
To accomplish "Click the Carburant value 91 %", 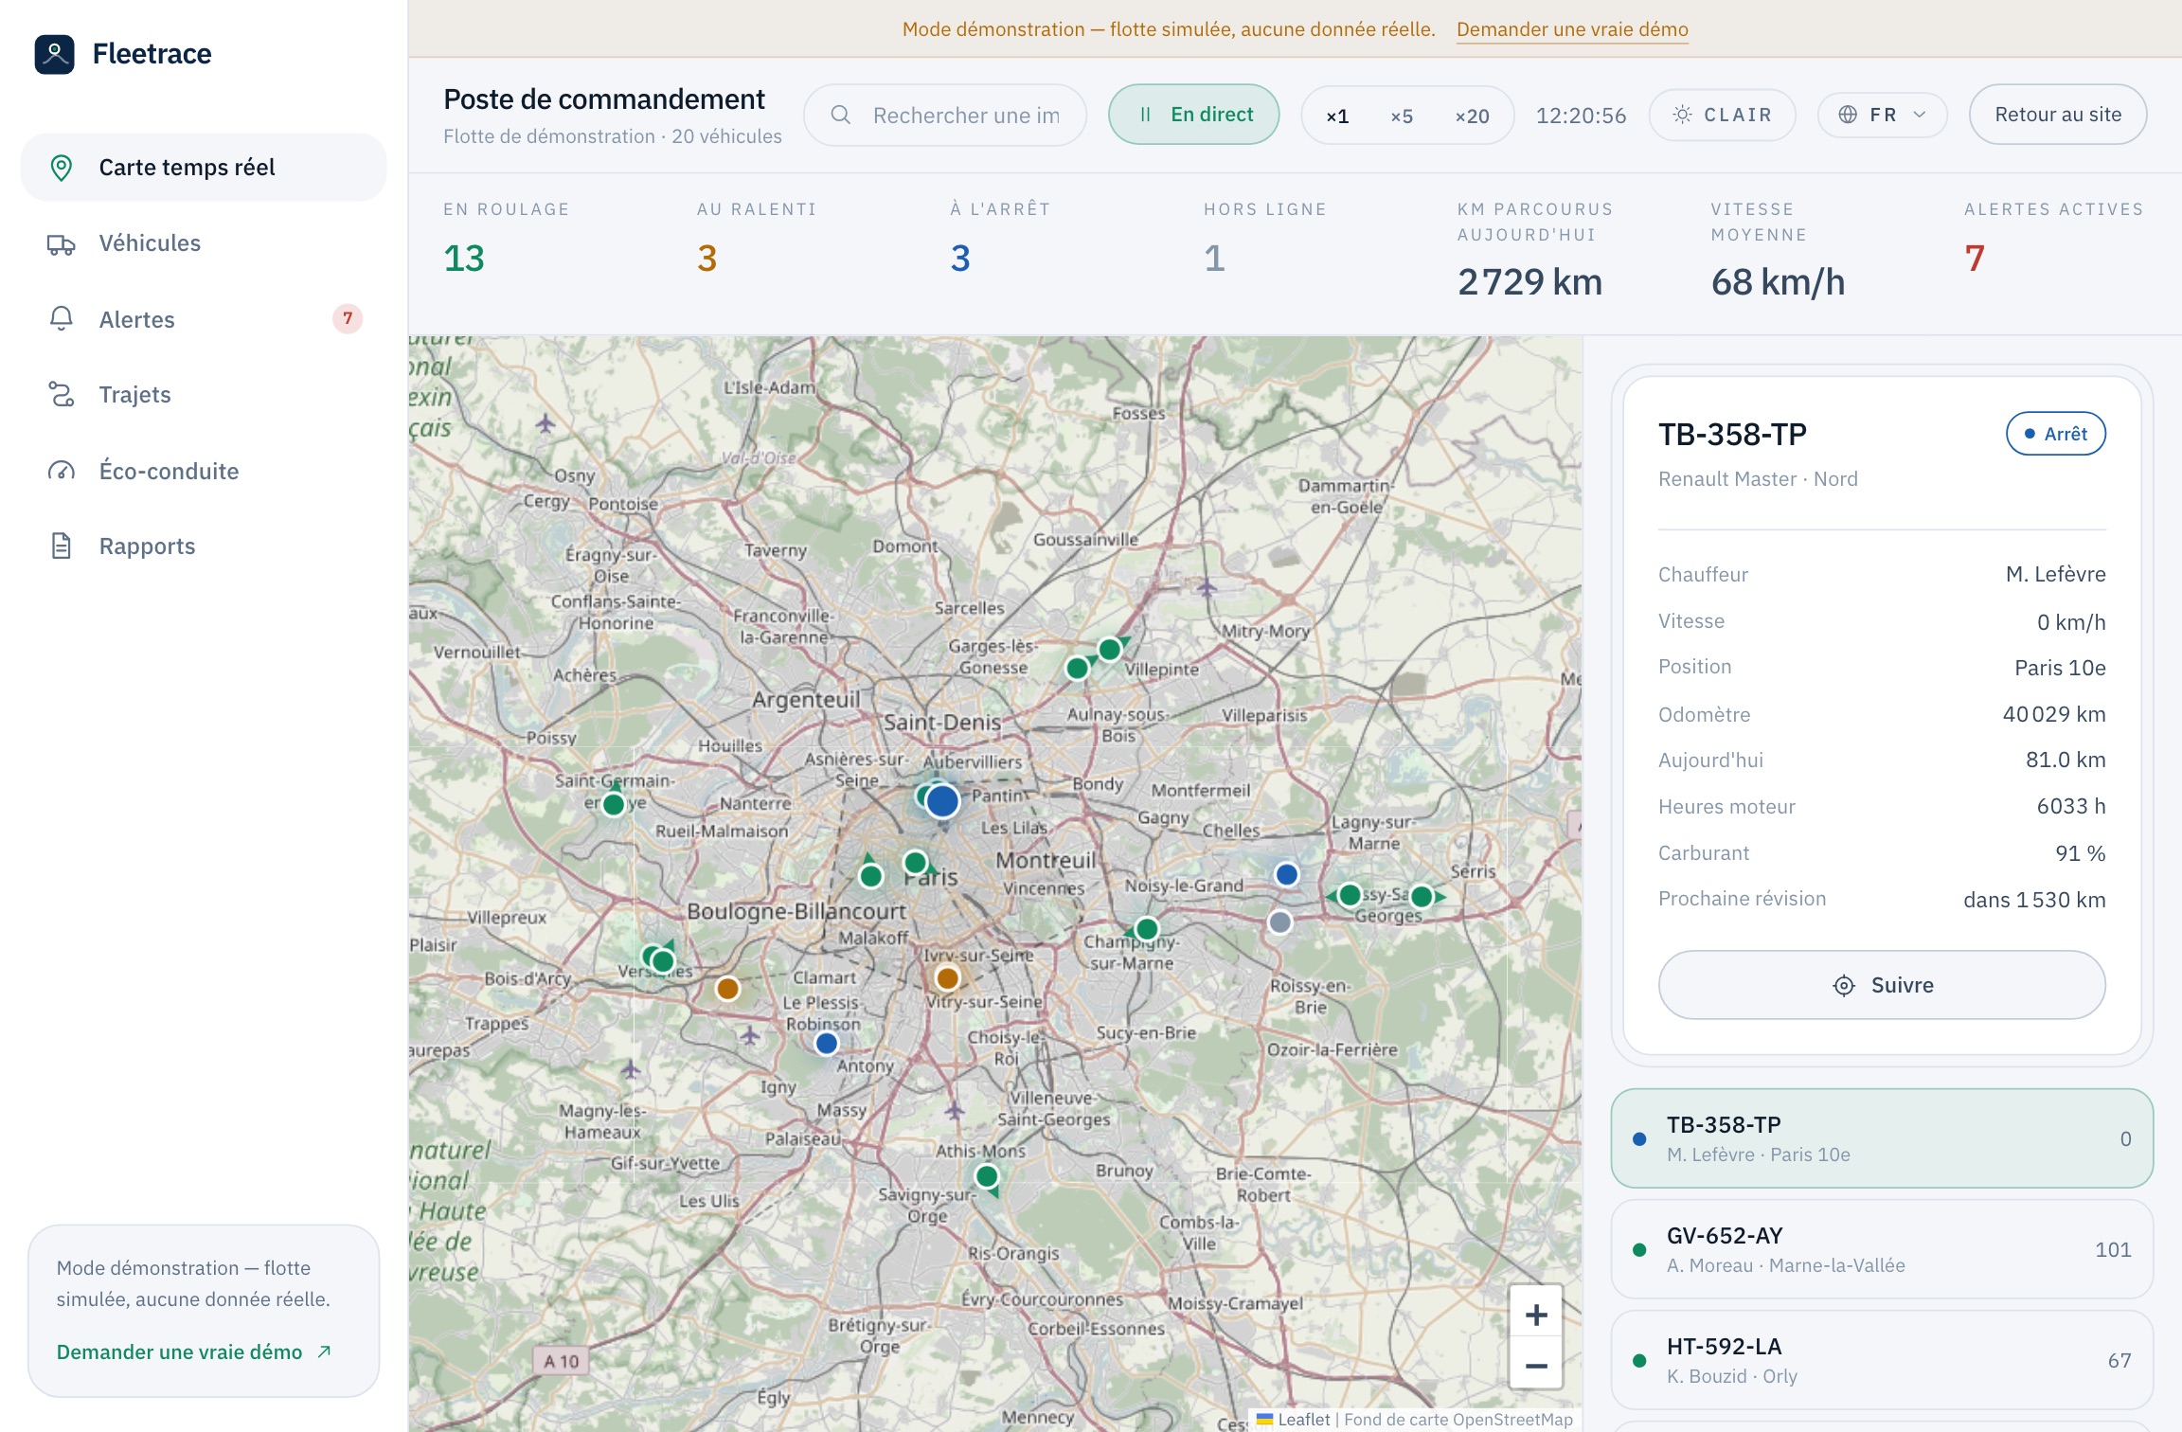I will point(2080,853).
